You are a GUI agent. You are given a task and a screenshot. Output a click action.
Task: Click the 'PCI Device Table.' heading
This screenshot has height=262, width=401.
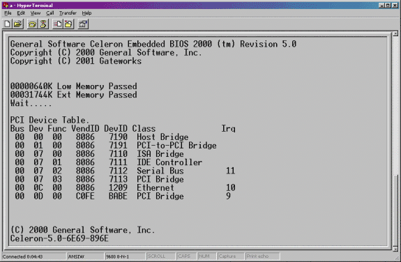(50, 120)
